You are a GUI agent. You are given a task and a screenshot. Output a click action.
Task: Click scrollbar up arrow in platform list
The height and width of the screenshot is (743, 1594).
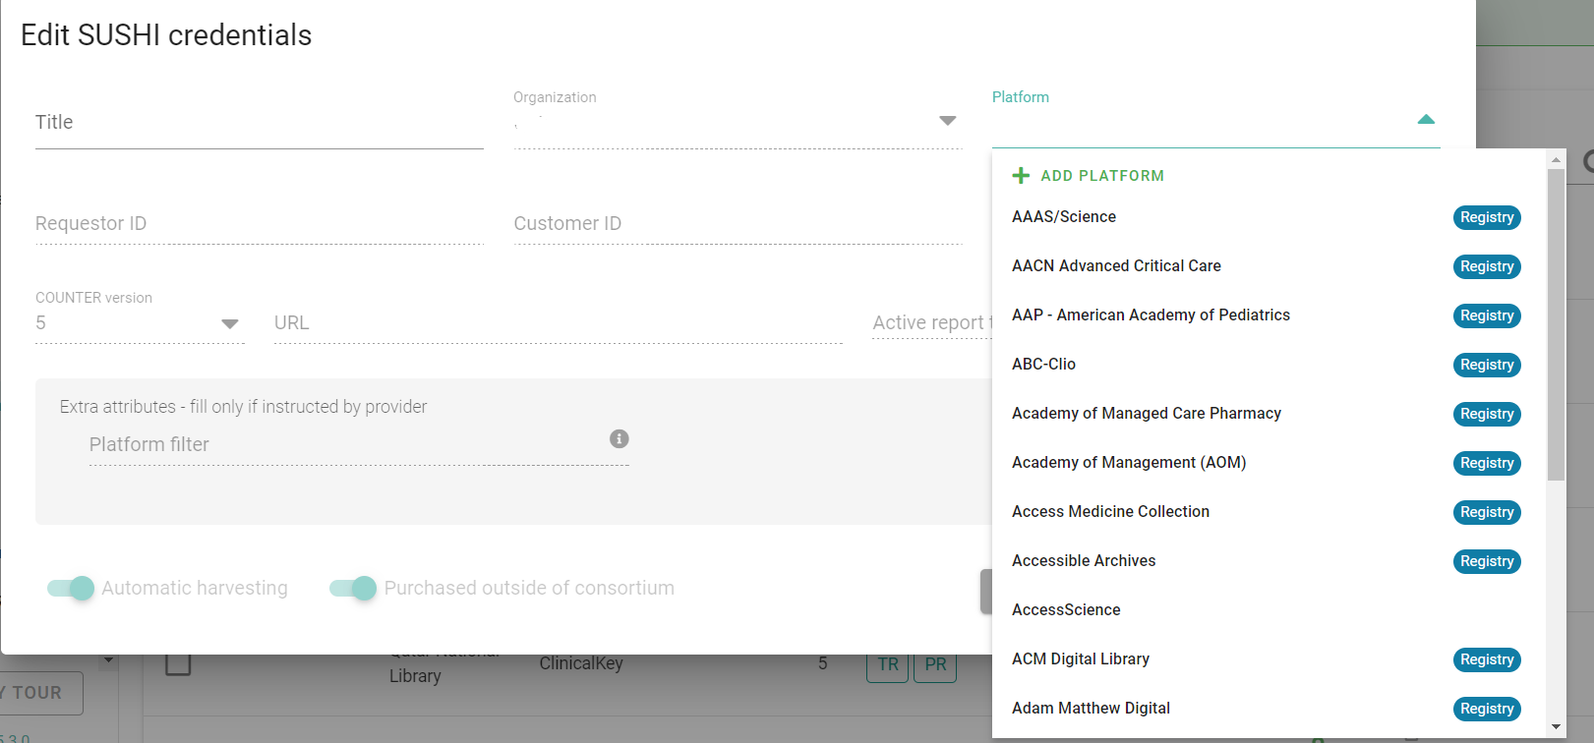coord(1556,159)
